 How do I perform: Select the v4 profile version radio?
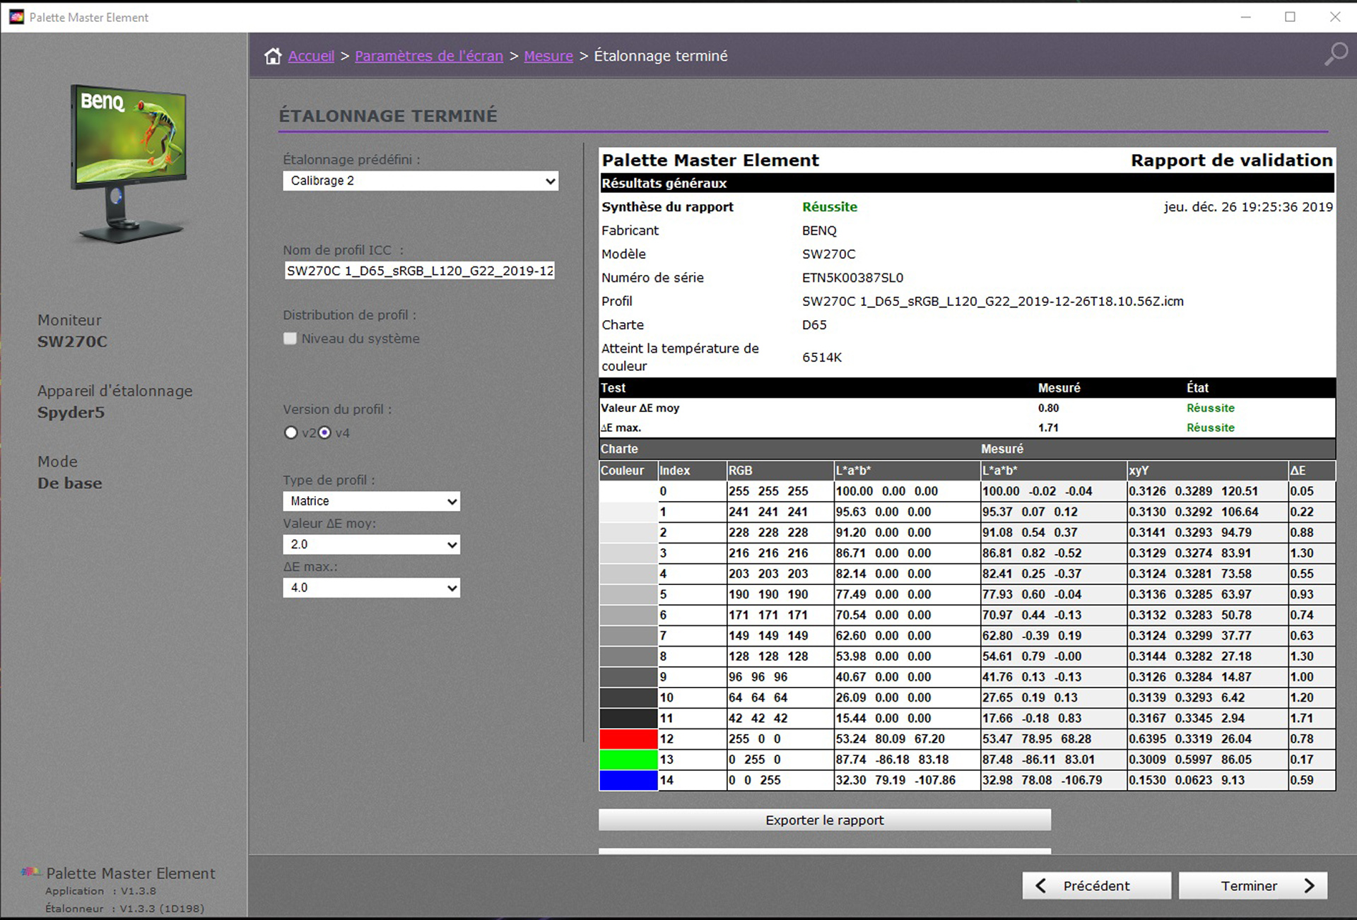click(x=324, y=432)
